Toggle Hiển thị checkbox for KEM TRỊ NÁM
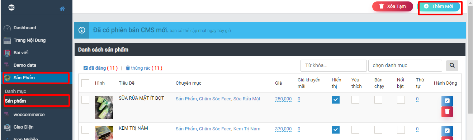 [335, 130]
